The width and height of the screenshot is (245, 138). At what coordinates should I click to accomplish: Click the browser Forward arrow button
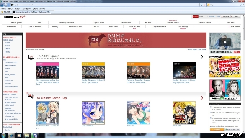[x=6, y=5]
